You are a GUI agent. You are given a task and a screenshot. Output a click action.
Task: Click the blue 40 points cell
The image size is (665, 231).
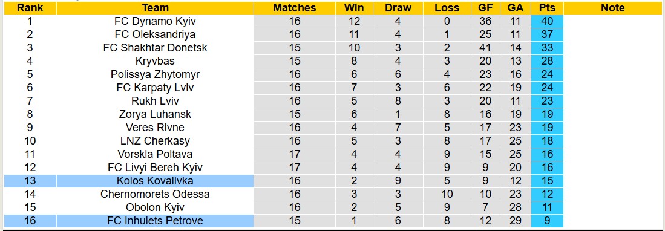[x=547, y=21]
